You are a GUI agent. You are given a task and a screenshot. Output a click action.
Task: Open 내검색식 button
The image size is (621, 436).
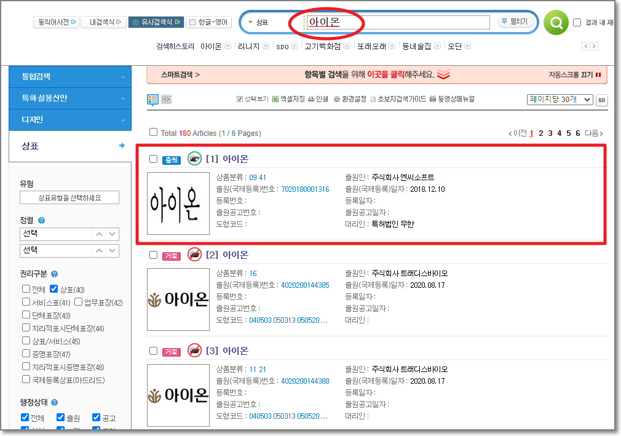103,22
